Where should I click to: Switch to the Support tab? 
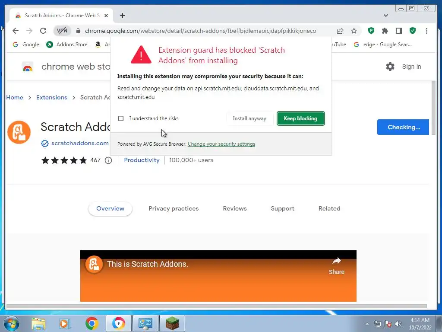(x=282, y=209)
